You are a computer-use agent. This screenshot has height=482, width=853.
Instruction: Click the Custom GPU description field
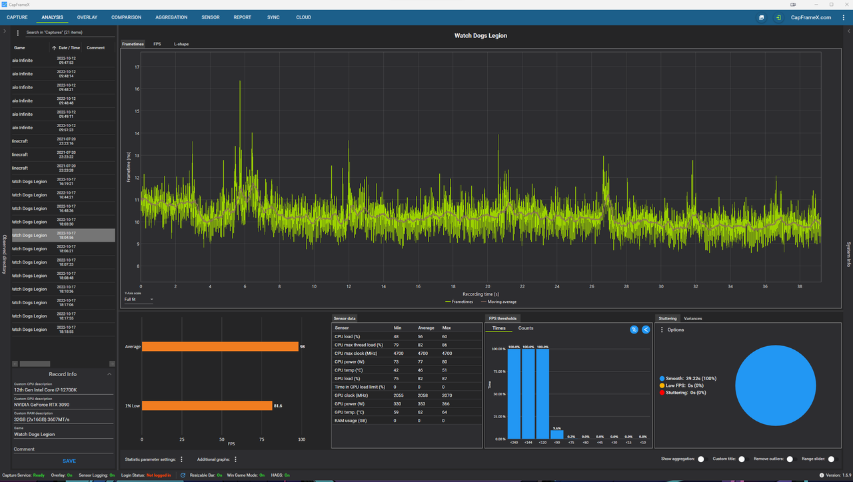point(63,404)
